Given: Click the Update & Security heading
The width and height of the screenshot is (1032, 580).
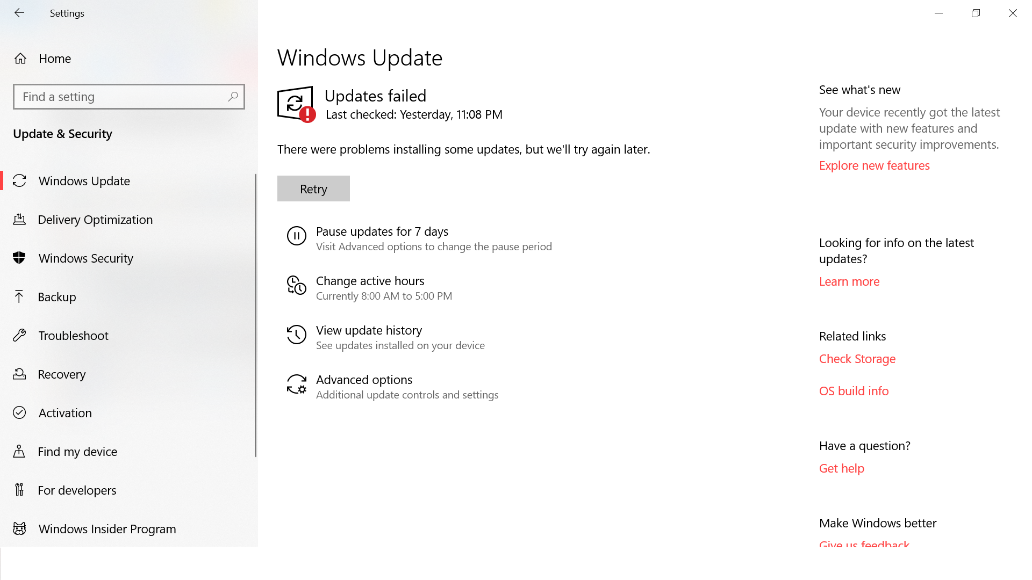Looking at the screenshot, I should pos(62,134).
